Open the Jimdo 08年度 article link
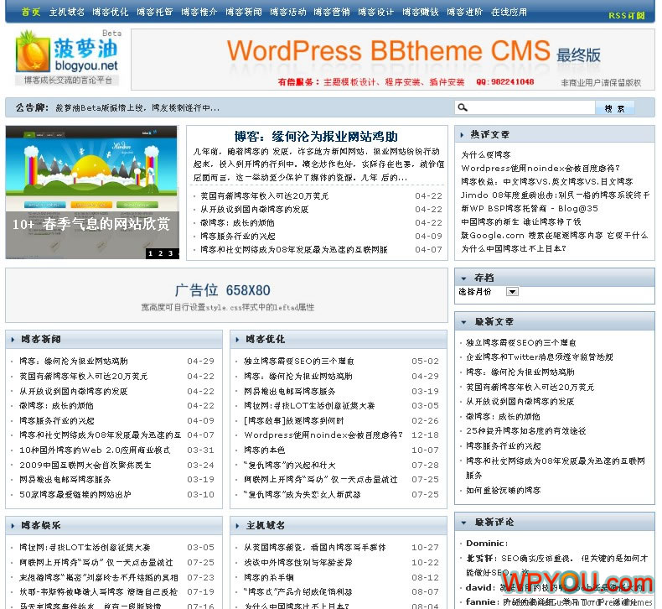The image size is (662, 609). (555, 195)
